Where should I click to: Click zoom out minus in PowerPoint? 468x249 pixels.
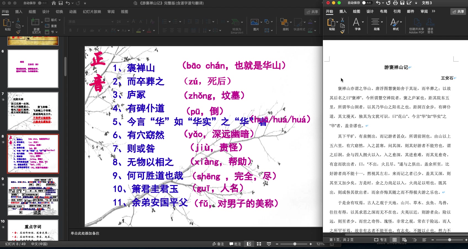pos(277,244)
